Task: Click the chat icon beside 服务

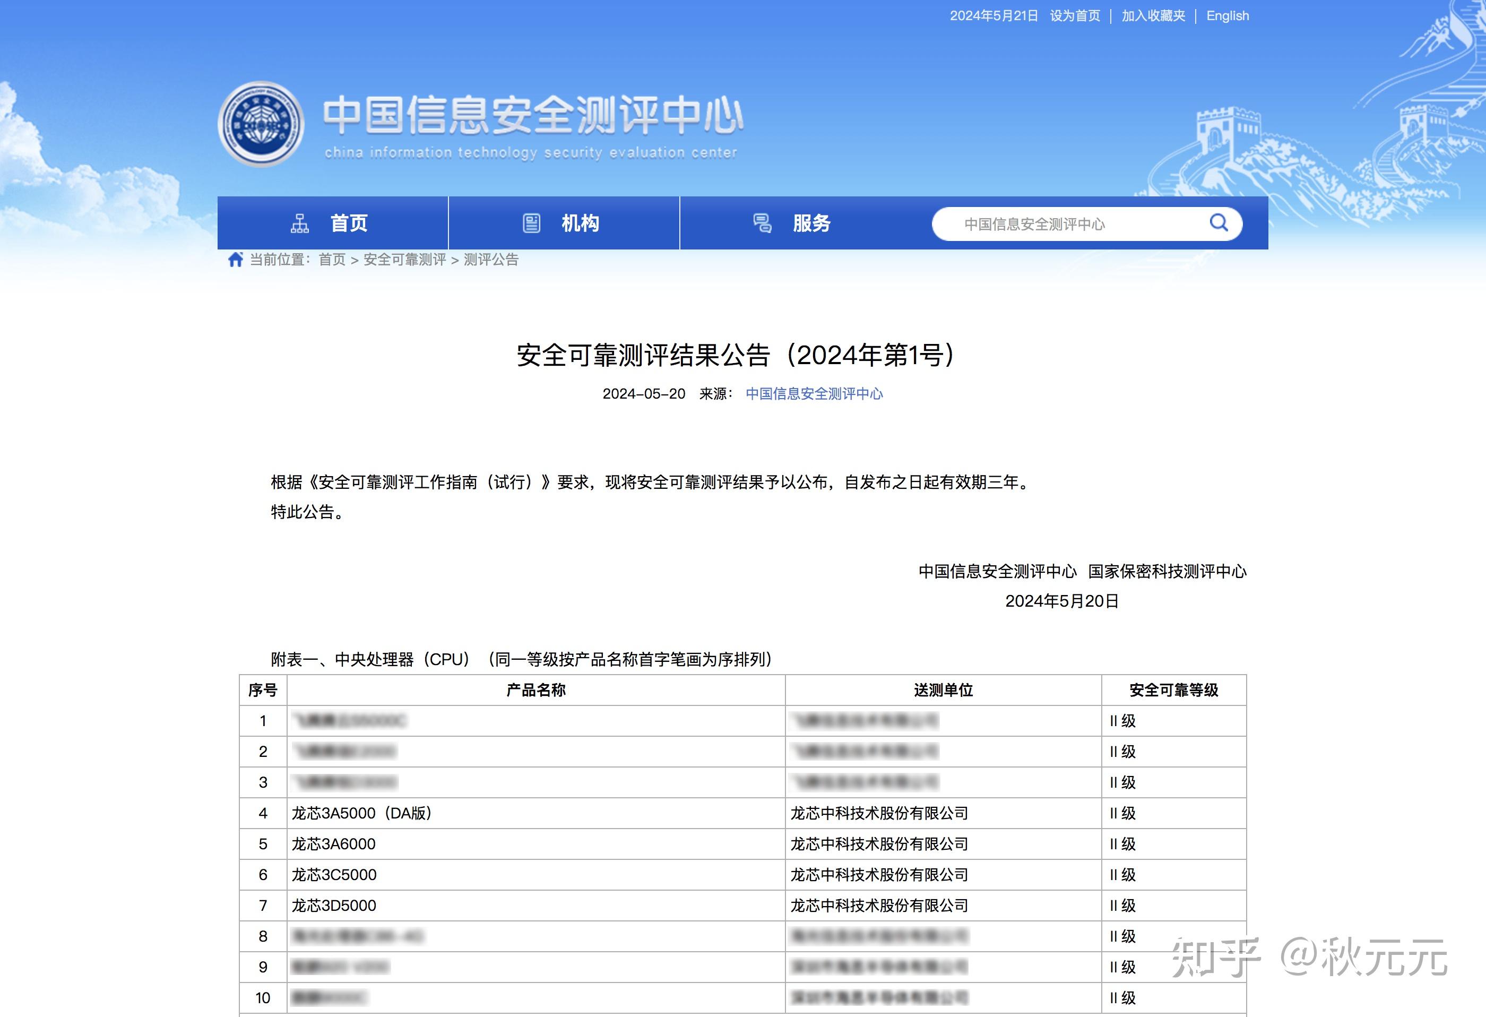Action: (x=762, y=223)
